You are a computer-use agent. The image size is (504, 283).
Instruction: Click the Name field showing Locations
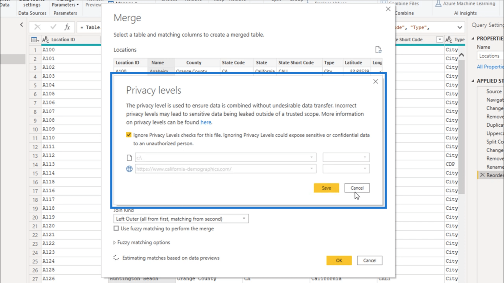click(x=490, y=56)
